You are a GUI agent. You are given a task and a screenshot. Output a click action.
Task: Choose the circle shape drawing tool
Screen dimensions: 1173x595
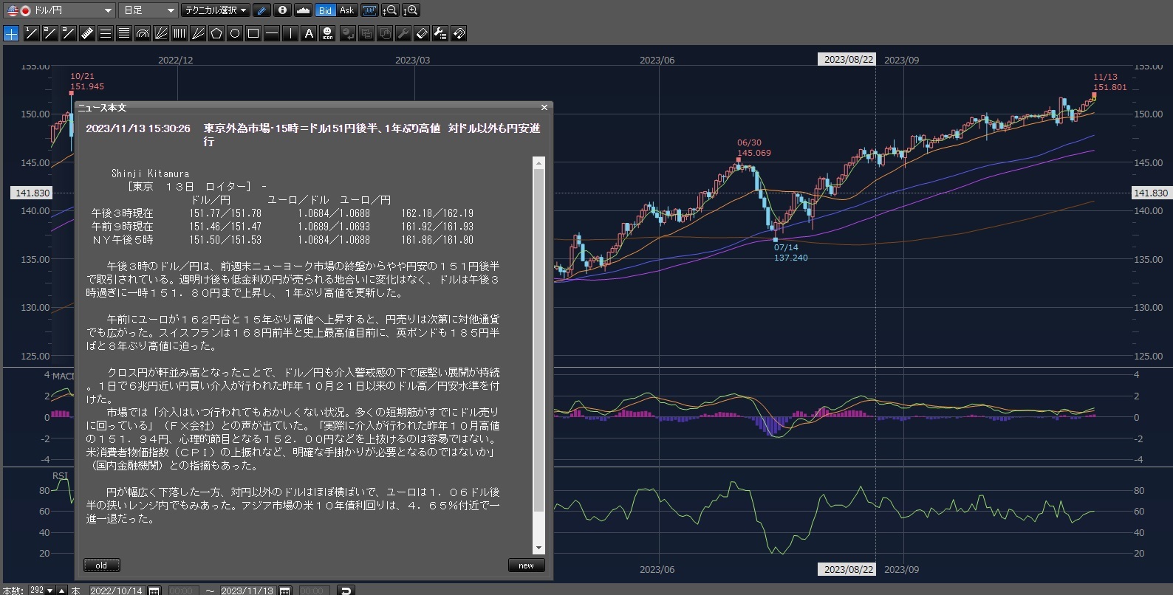[x=235, y=33]
